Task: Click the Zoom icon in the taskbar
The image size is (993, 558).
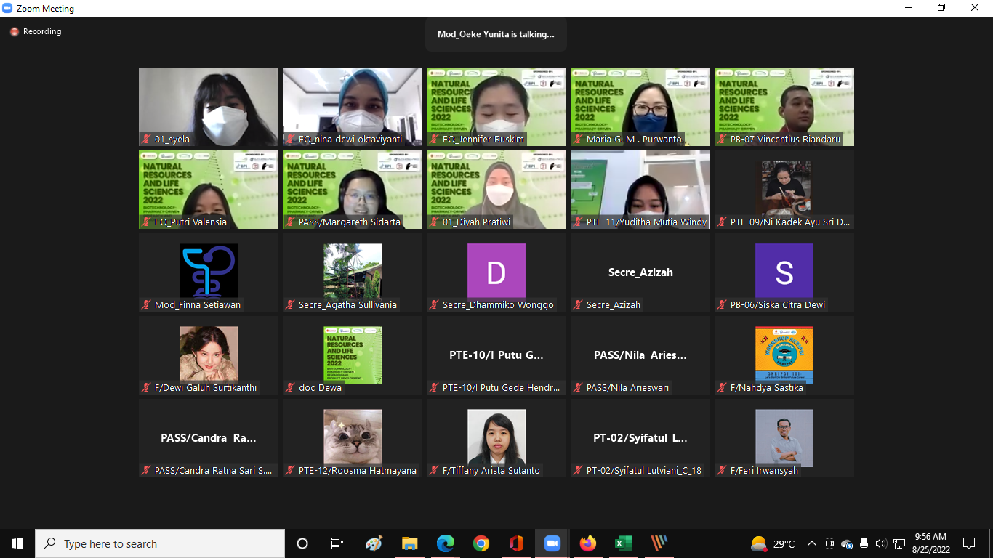Action: point(552,543)
